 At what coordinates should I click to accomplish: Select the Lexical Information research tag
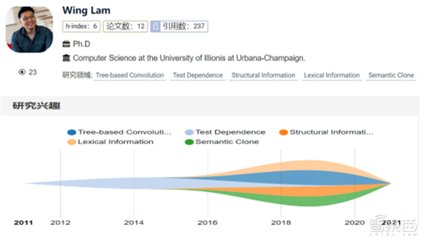(331, 75)
